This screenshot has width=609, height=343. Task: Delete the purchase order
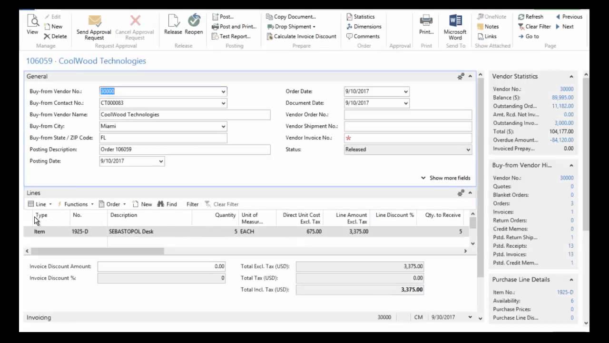pyautogui.click(x=55, y=36)
